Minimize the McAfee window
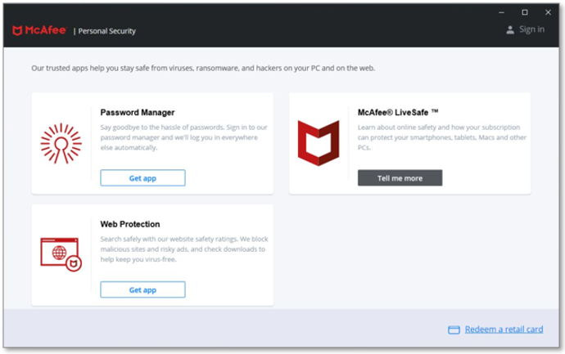Screen dimensions: 565x354 (501, 12)
